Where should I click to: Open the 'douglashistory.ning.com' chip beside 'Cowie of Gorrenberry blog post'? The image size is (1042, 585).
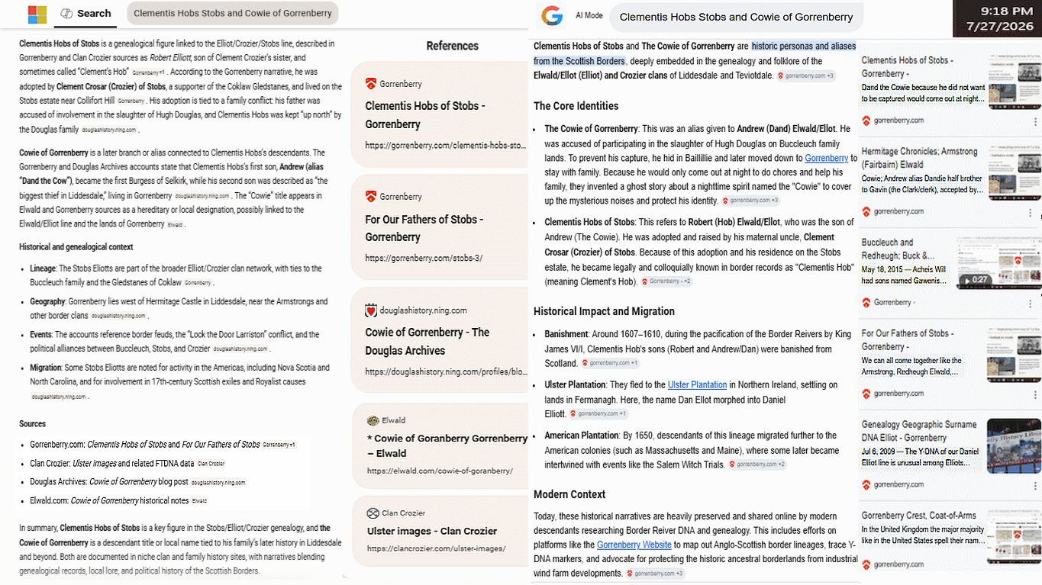pyautogui.click(x=218, y=483)
